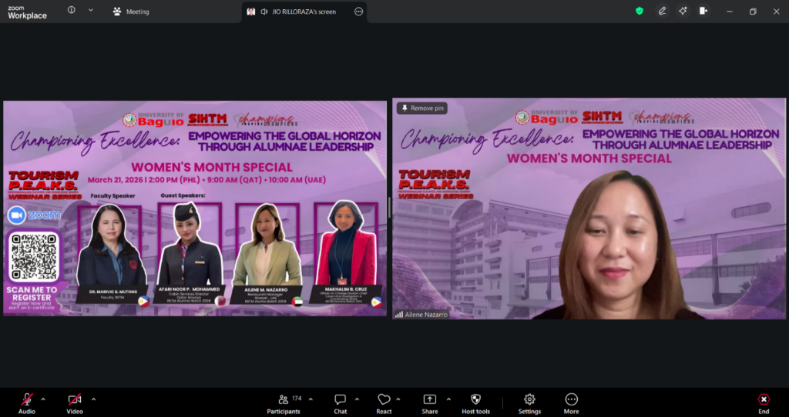Click 'WOMEN'S MONTH SPECIAL' heading on shared slide
789x417 pixels.
pyautogui.click(x=212, y=167)
